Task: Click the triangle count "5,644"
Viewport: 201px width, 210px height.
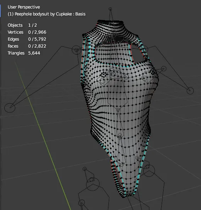Action: (34, 53)
